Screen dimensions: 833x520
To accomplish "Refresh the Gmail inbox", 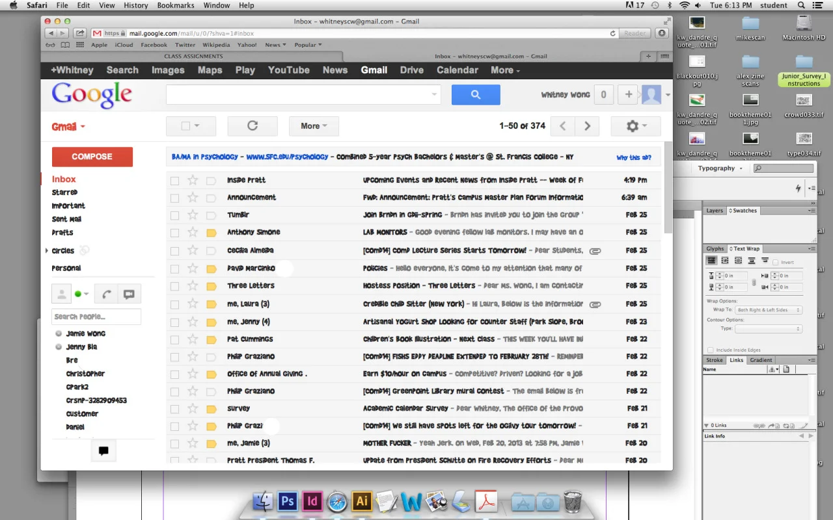I will pyautogui.click(x=253, y=126).
